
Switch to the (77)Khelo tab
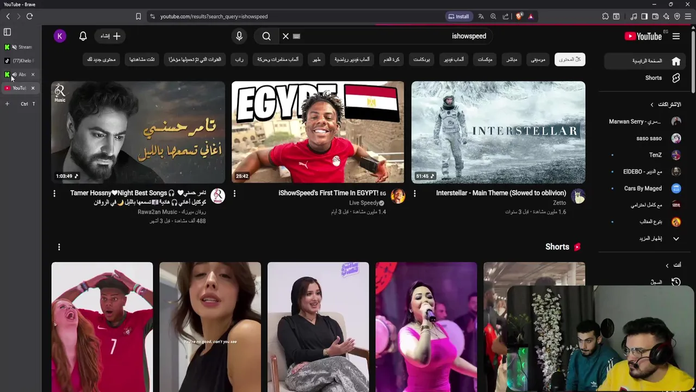pyautogui.click(x=21, y=60)
